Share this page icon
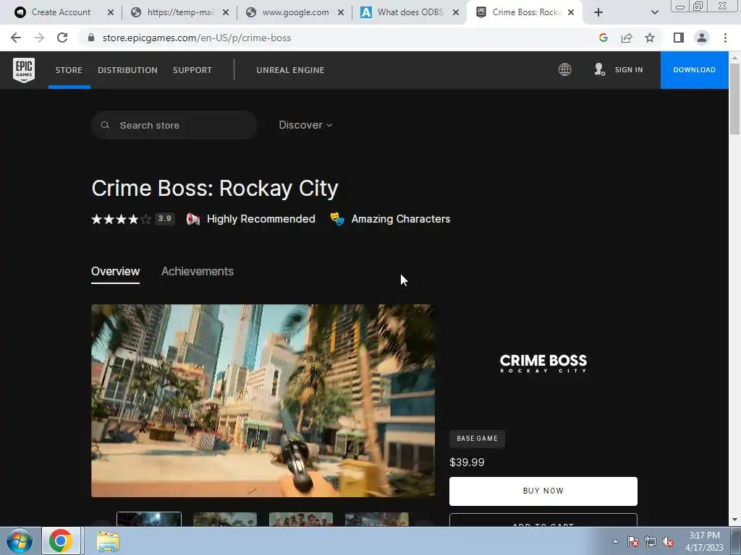Image resolution: width=741 pixels, height=555 pixels. click(627, 38)
